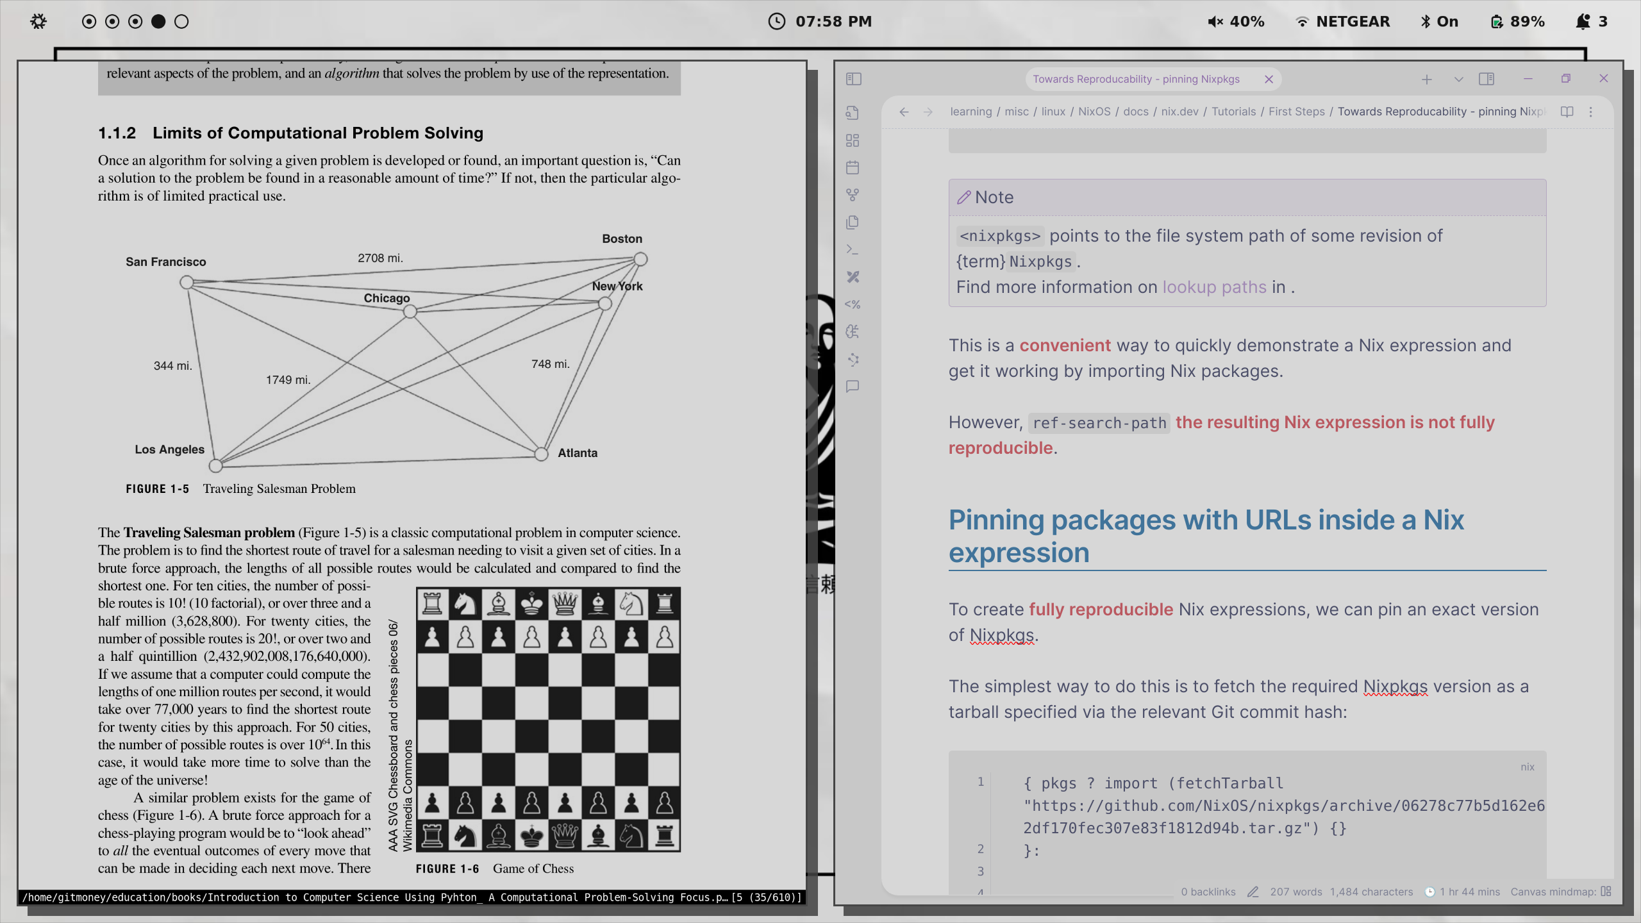Image resolution: width=1641 pixels, height=923 pixels.
Task: Click the pencil editing-mode status bar icon
Action: click(x=1253, y=892)
